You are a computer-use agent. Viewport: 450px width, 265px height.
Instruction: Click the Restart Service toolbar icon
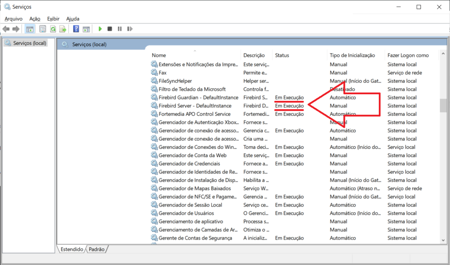coord(130,29)
